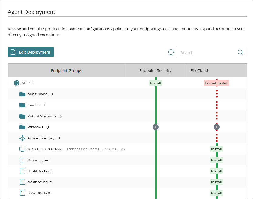Select the macOS row label
This screenshot has height=199, width=253.
[x=34, y=105]
